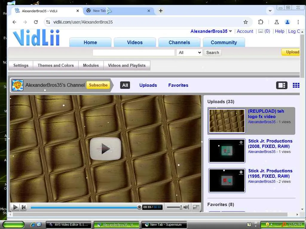
Task: Open the inbox envelope (0) icon
Action: (264, 31)
